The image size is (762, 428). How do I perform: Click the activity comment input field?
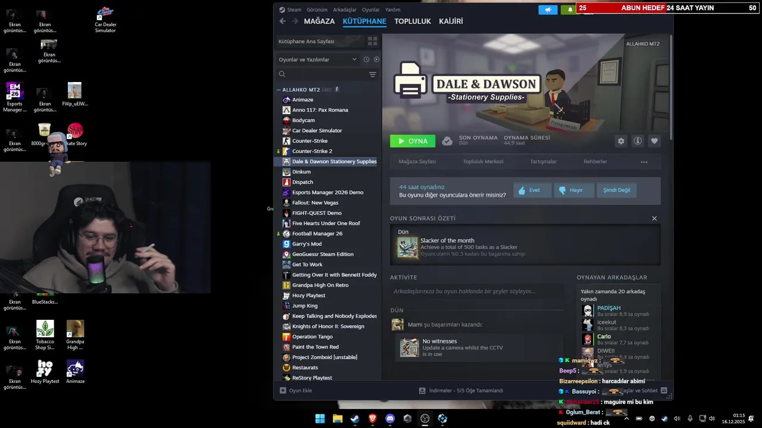(x=477, y=291)
